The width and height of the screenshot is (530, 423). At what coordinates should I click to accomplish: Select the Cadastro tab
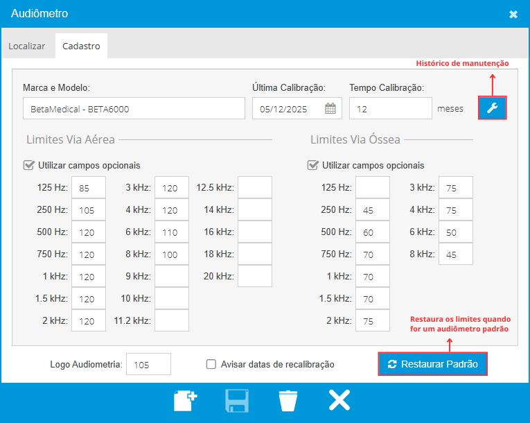coord(81,46)
